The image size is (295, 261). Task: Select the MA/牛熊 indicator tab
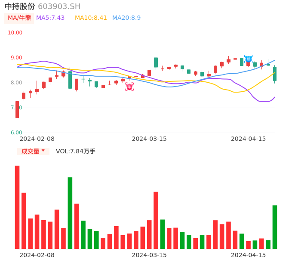[19, 18]
